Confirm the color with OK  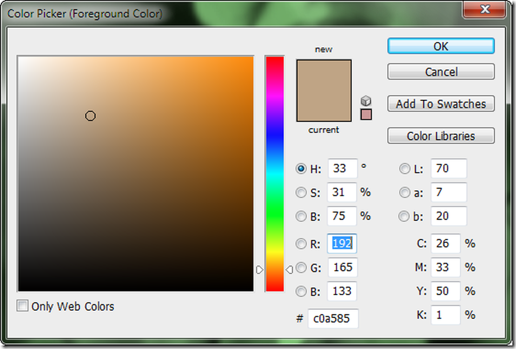pos(441,46)
